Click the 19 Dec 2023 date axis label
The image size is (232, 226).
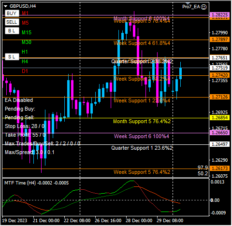click(14, 221)
